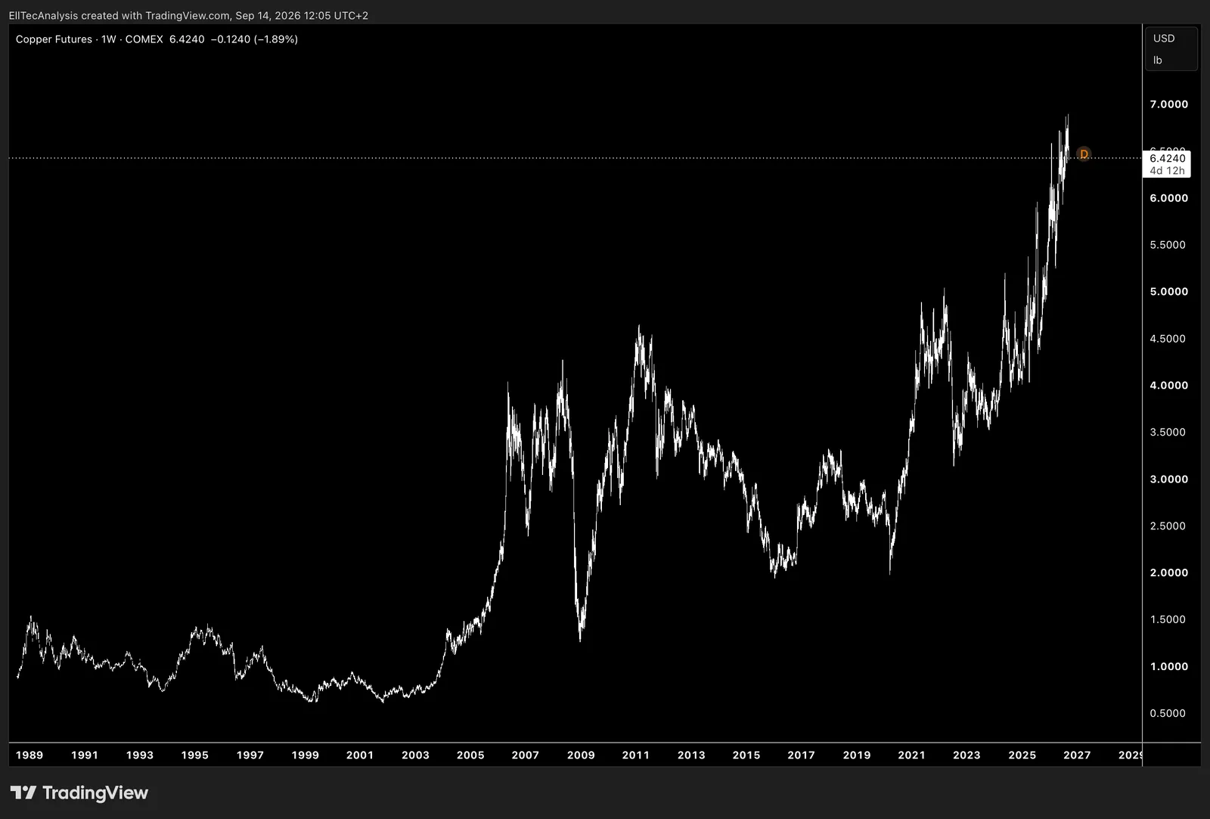Click the current price label 6.4240

click(1167, 158)
